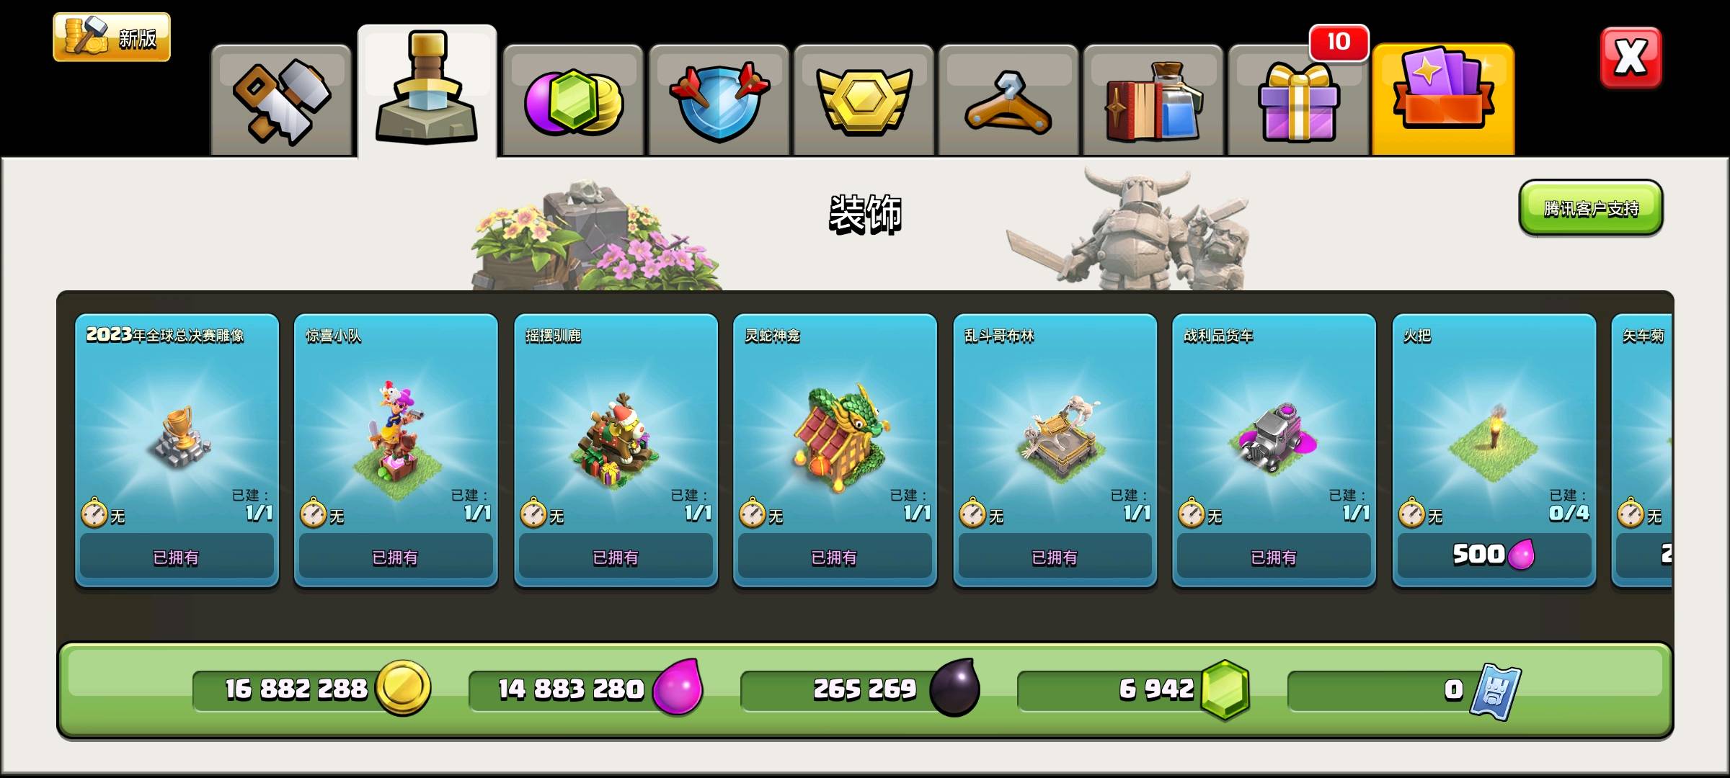The height and width of the screenshot is (778, 1730).
Task: Open the purple cards shop tab
Action: pyautogui.click(x=1443, y=99)
